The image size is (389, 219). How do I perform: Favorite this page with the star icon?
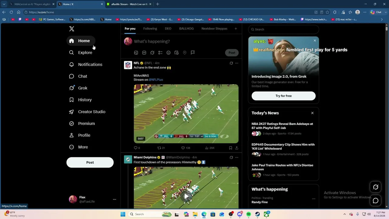pos(327,12)
